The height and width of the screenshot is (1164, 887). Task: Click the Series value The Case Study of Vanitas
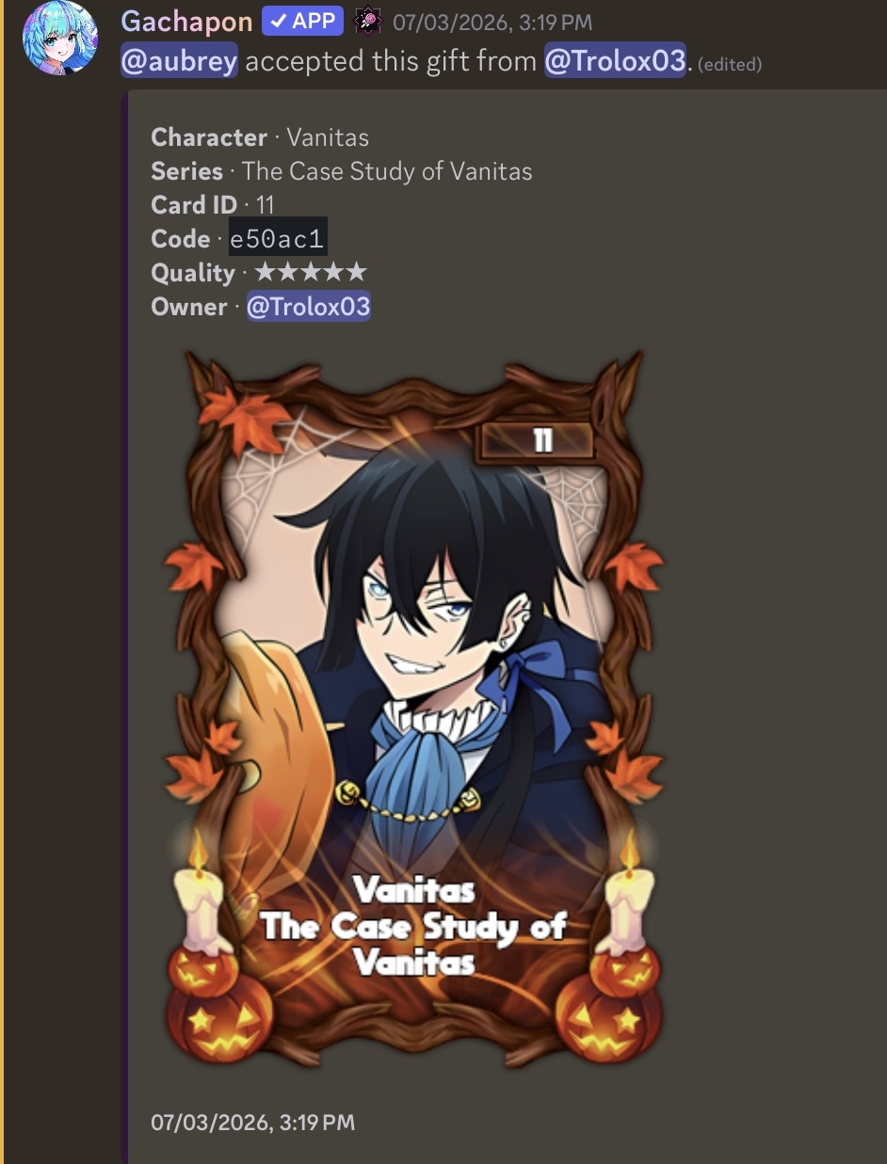coord(387,171)
